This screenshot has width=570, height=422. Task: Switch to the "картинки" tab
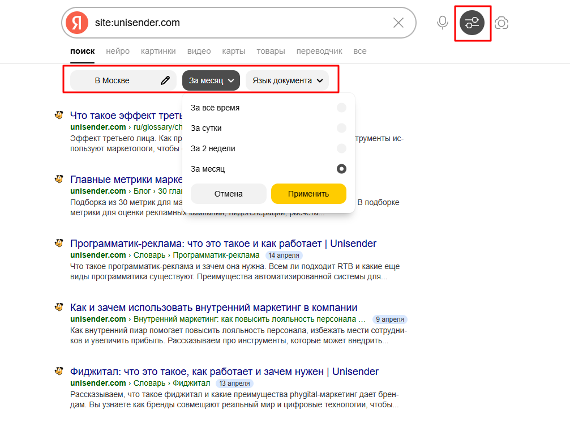158,52
